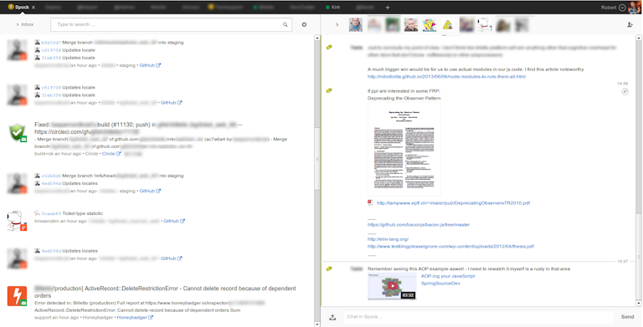This screenshot has height=327, width=643.
Task: Open the add new tab plus icon
Action: click(388, 8)
